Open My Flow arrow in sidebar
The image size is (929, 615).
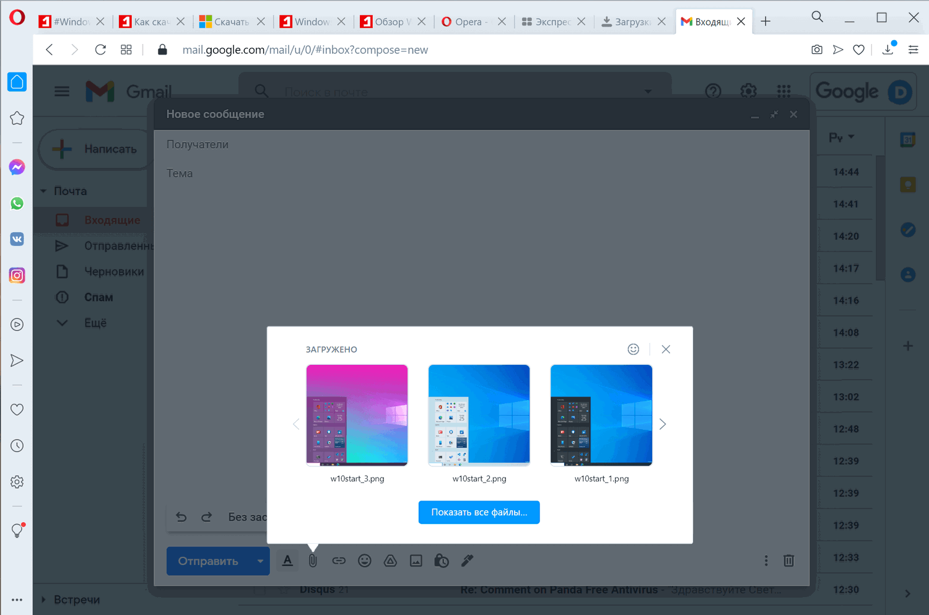coord(17,360)
